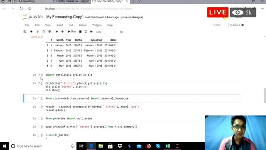Open the Insert menu

click(x=59, y=25)
